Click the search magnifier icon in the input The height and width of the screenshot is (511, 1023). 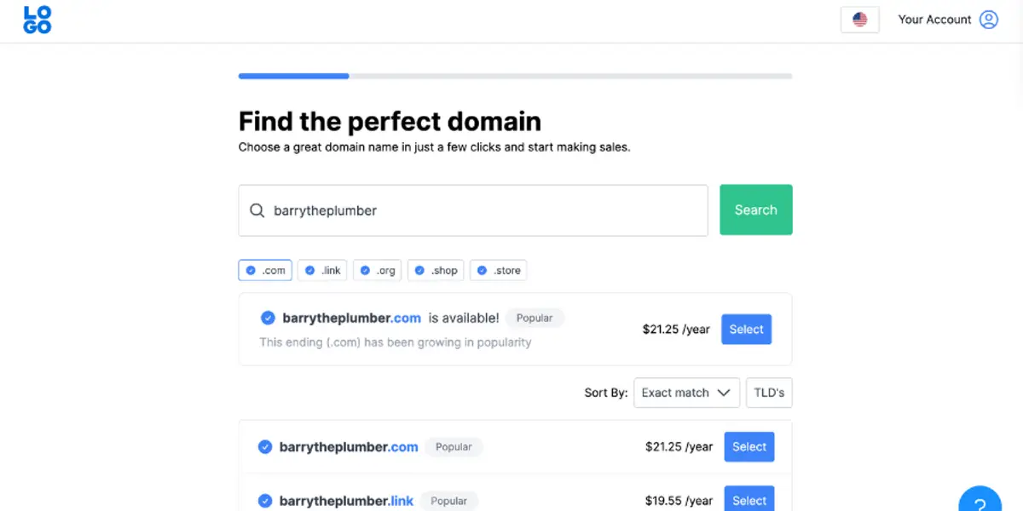257,210
